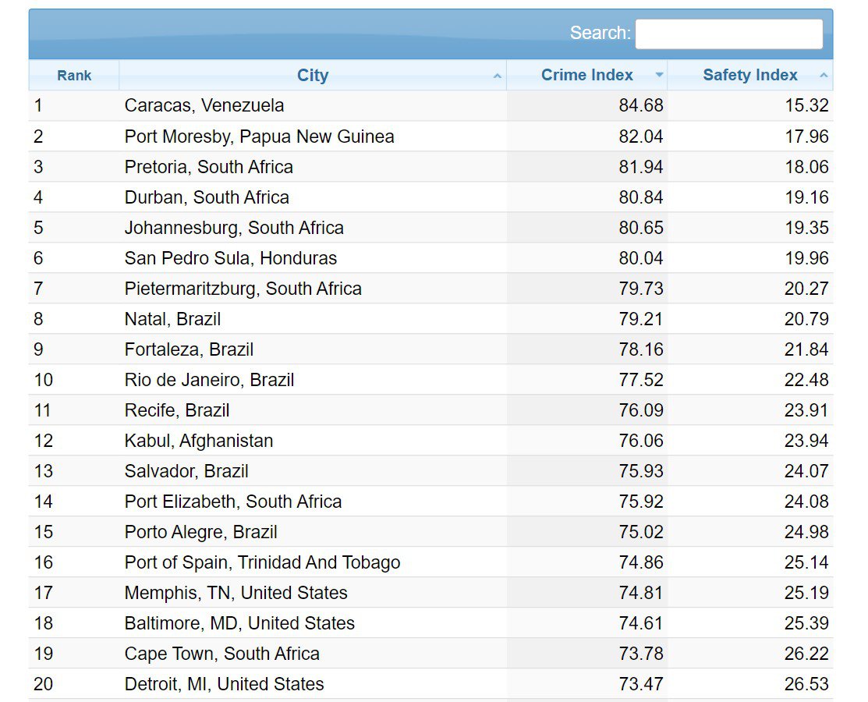The width and height of the screenshot is (868, 702).
Task: Click safety index value 21.84
Action: pos(806,349)
